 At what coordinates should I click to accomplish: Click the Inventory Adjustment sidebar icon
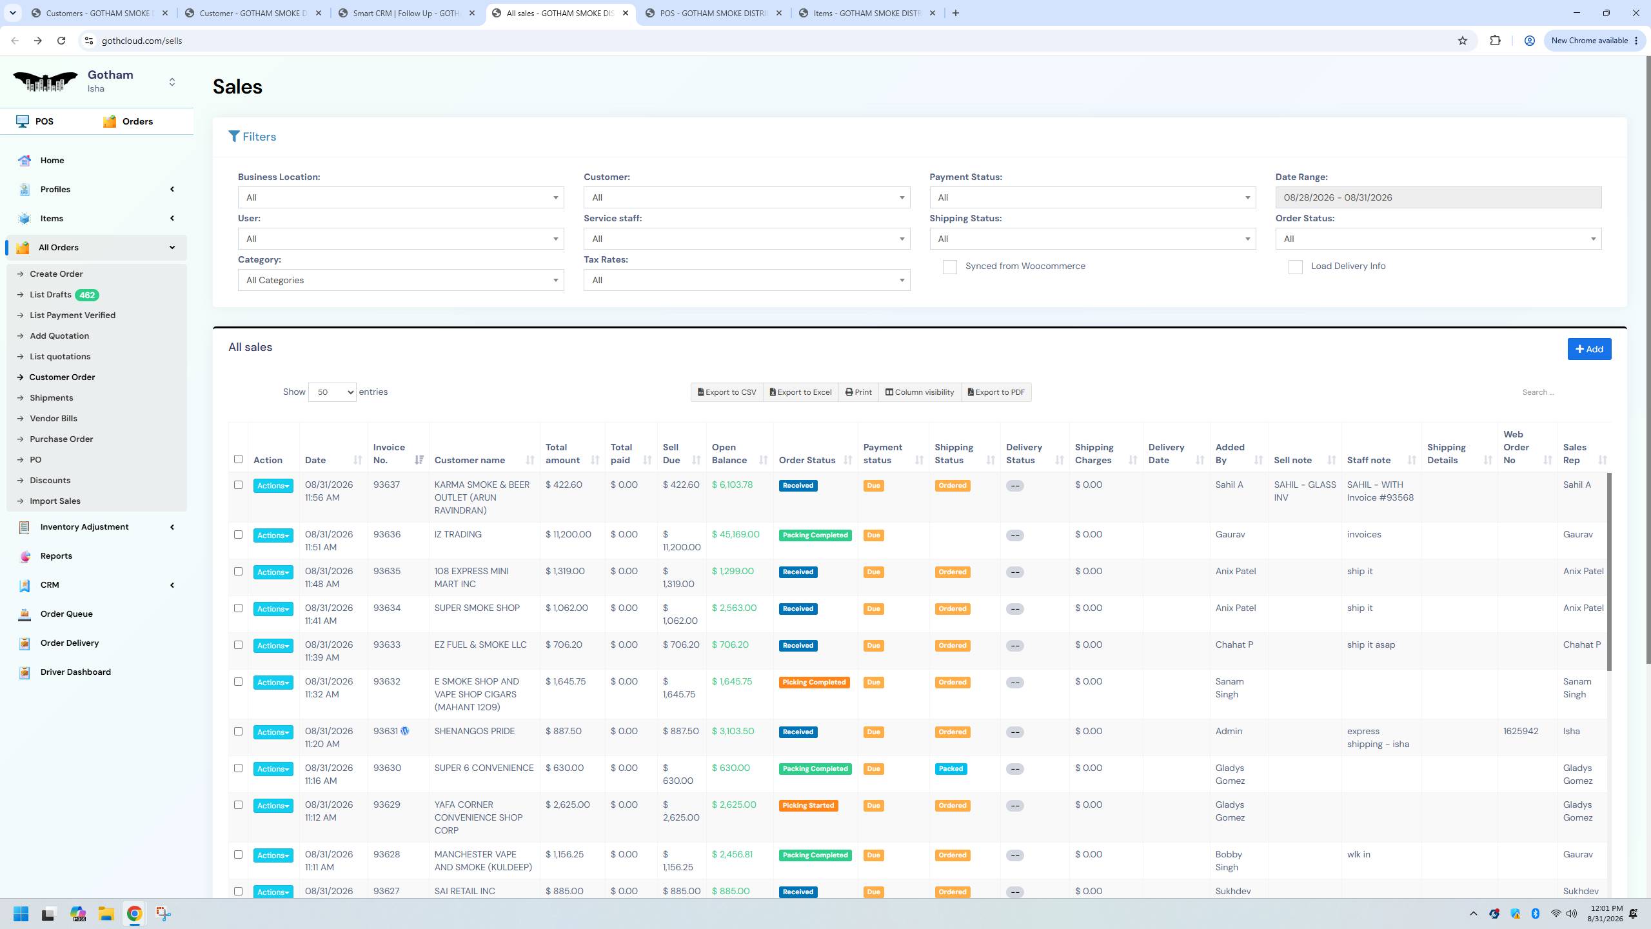25,527
